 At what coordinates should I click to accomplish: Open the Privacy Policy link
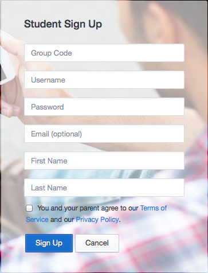97,220
